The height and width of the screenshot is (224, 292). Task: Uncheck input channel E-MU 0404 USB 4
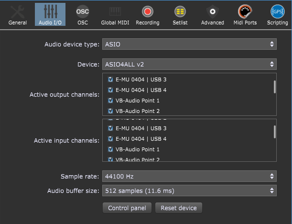tap(110, 139)
